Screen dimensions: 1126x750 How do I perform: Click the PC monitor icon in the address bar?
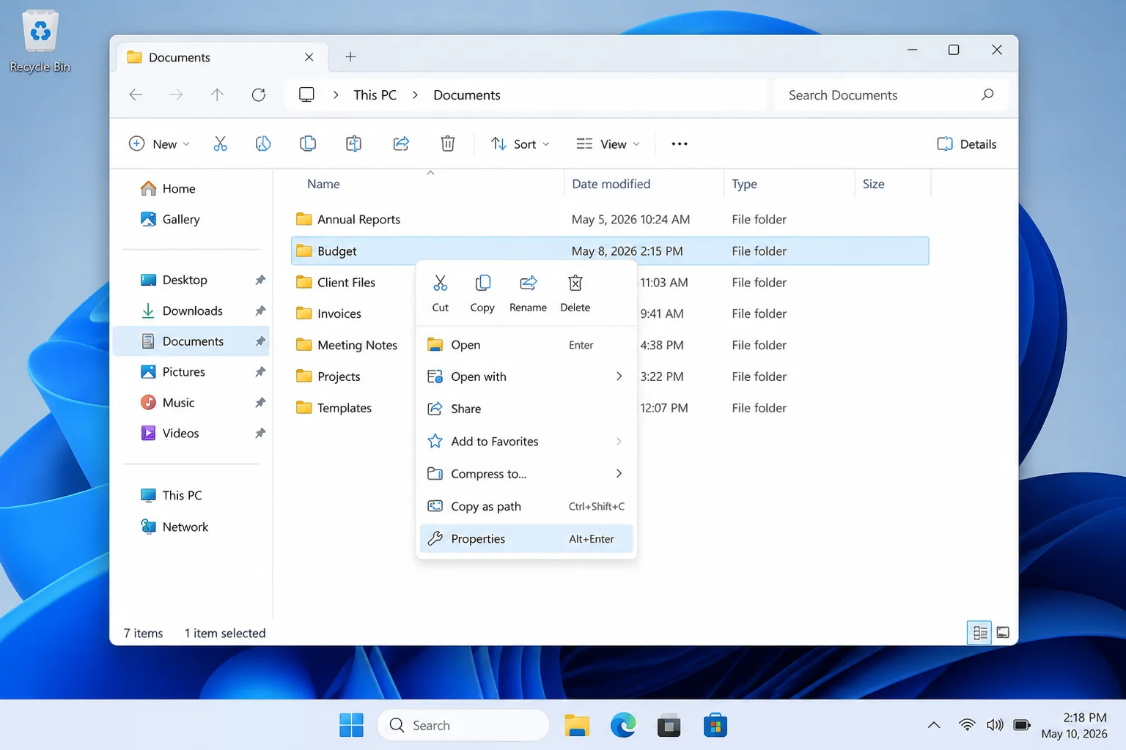coord(306,94)
